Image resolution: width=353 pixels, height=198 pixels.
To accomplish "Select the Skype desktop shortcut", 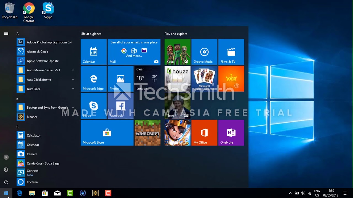I will coord(48,11).
